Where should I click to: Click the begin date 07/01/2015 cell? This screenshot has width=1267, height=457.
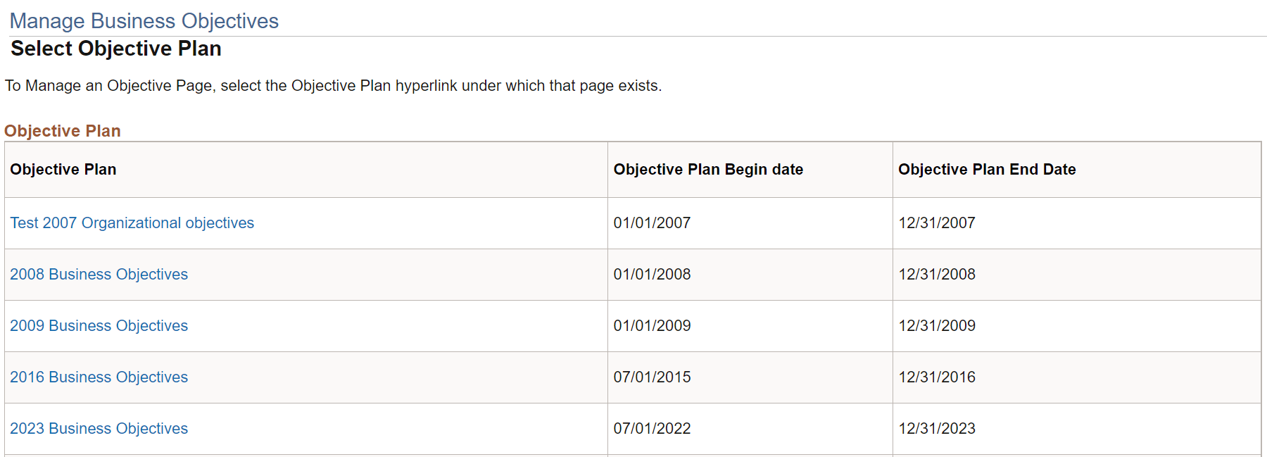click(x=652, y=377)
